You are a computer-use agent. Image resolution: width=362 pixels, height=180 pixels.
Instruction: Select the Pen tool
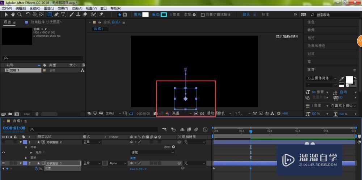coord(56,14)
